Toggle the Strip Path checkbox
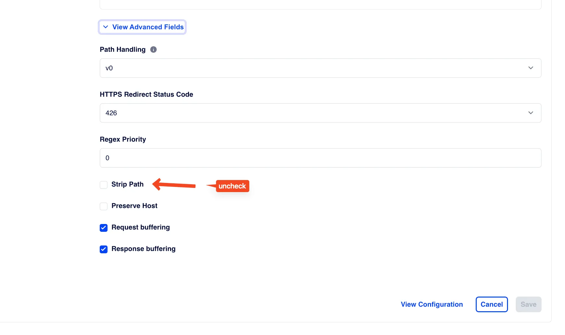This screenshot has width=565, height=335. (x=104, y=185)
